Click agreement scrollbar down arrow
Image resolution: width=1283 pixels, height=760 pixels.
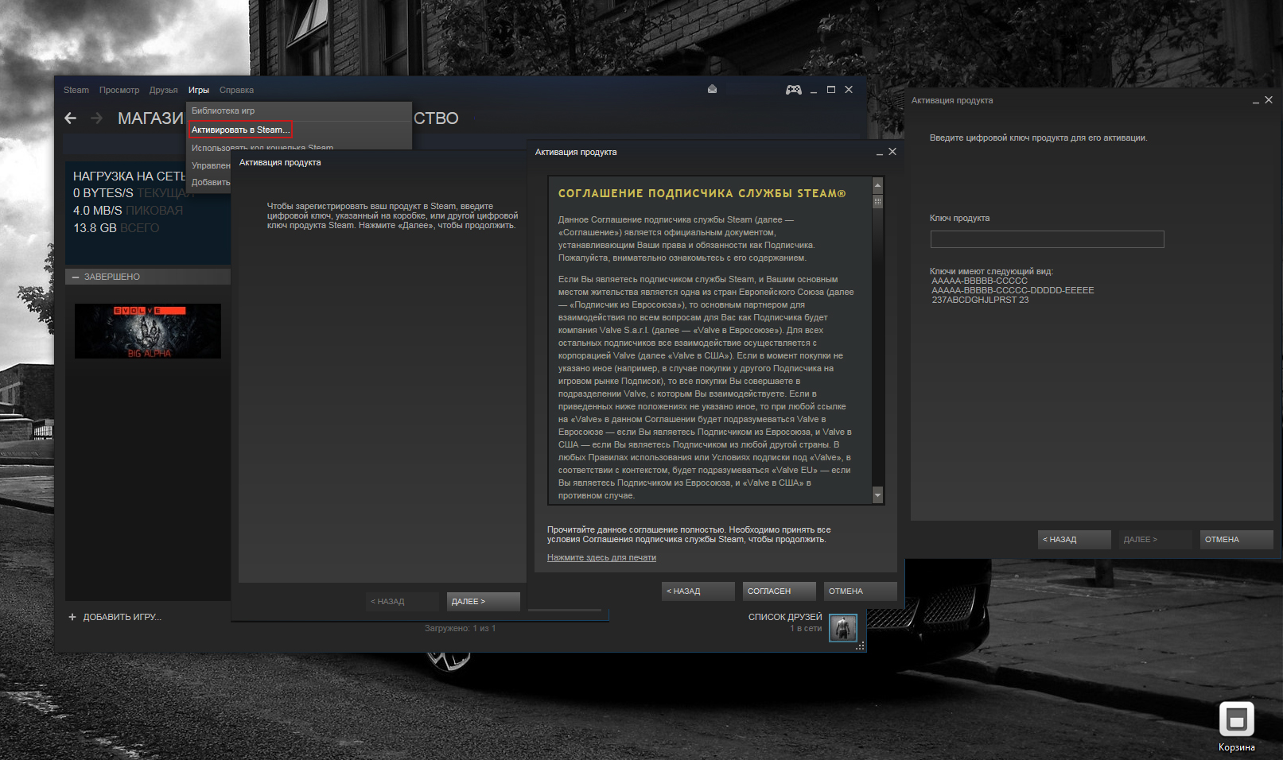tap(878, 494)
